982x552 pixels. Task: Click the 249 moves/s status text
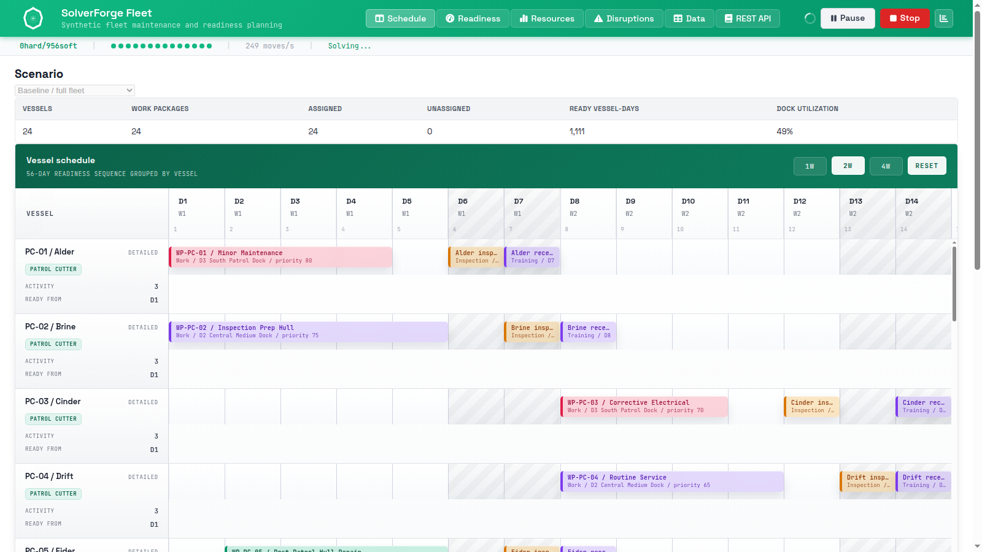269,46
